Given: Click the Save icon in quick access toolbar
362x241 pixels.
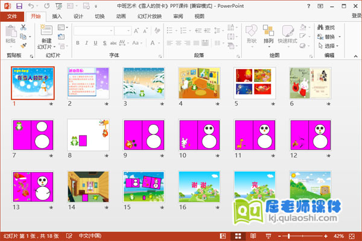Looking at the screenshot, I should pos(19,5).
